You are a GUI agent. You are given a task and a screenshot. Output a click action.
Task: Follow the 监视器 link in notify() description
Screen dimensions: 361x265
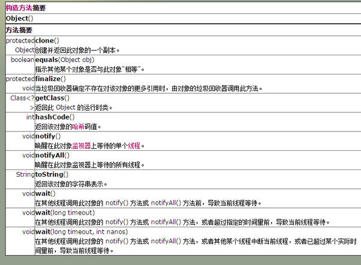pos(81,145)
